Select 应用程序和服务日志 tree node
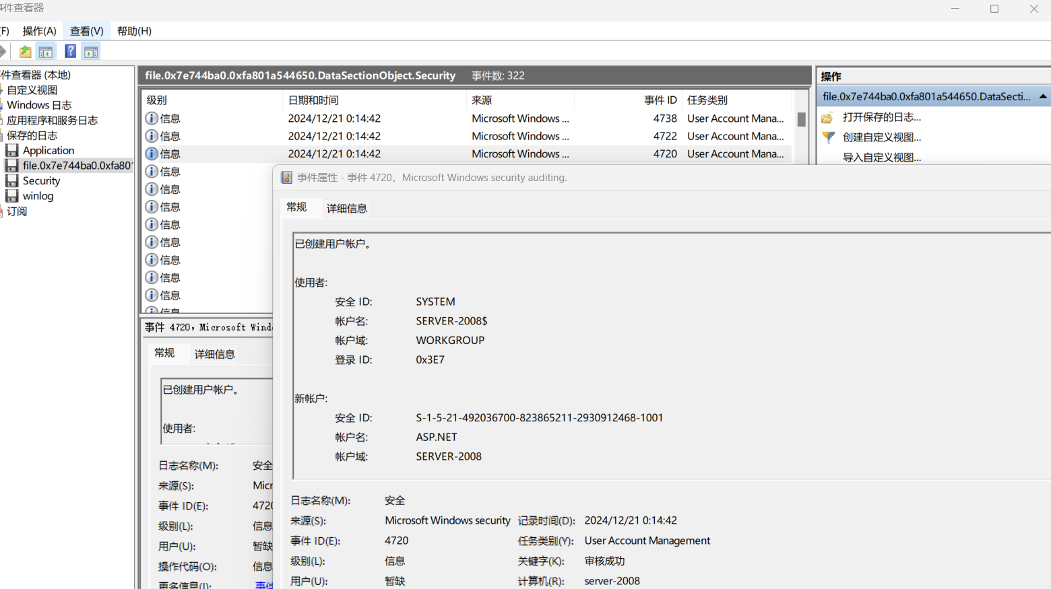The width and height of the screenshot is (1051, 589). (x=52, y=120)
